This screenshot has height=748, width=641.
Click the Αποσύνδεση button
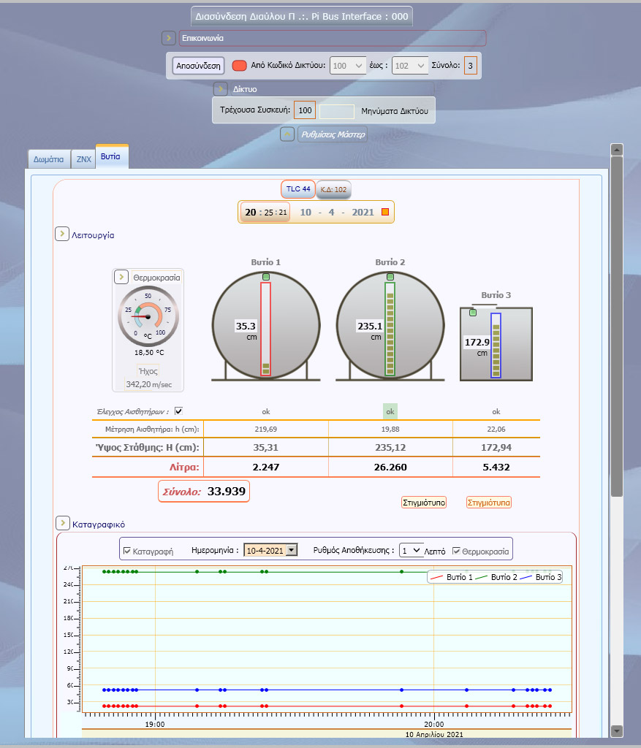click(198, 66)
